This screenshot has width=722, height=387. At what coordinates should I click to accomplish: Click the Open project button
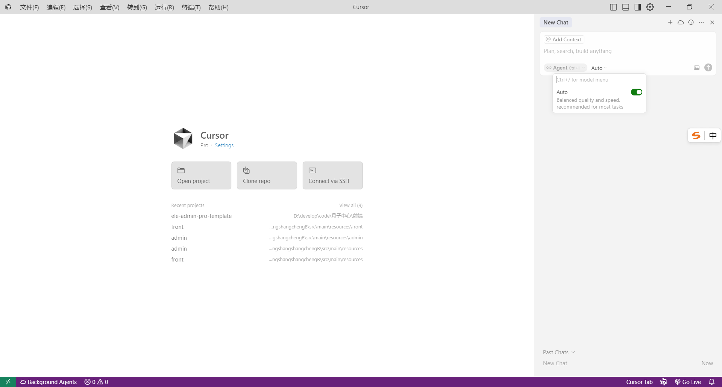(201, 175)
